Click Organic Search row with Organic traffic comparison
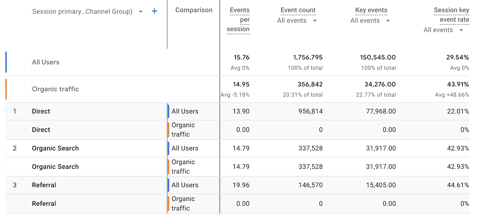Image resolution: width=477 pixels, height=214 pixels. (55, 166)
